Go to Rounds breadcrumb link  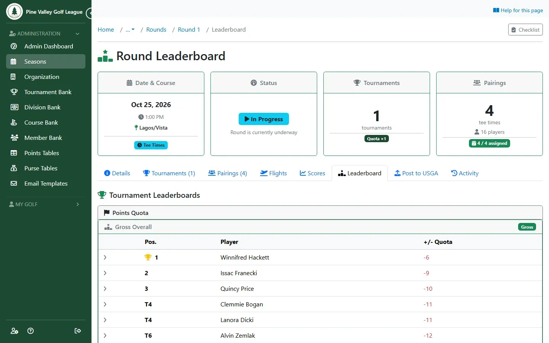click(156, 30)
